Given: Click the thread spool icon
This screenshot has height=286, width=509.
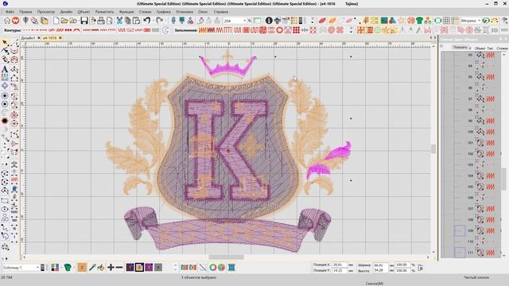Looking at the screenshot, I should click(x=231, y=268).
